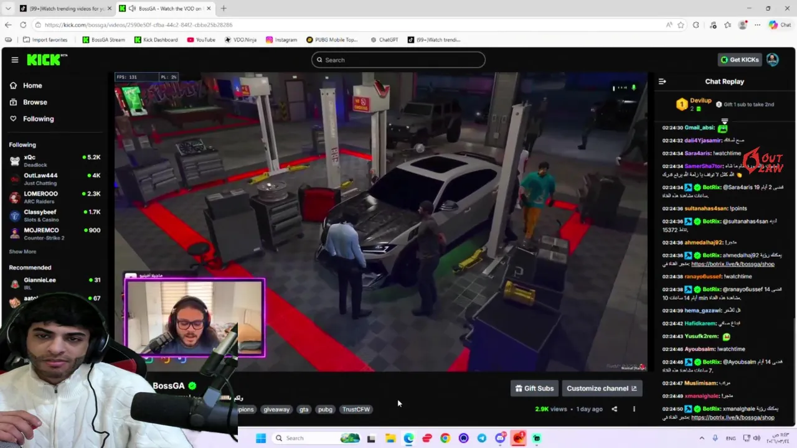
Task: Open Kick Dashboard bookmark
Action: [x=156, y=40]
